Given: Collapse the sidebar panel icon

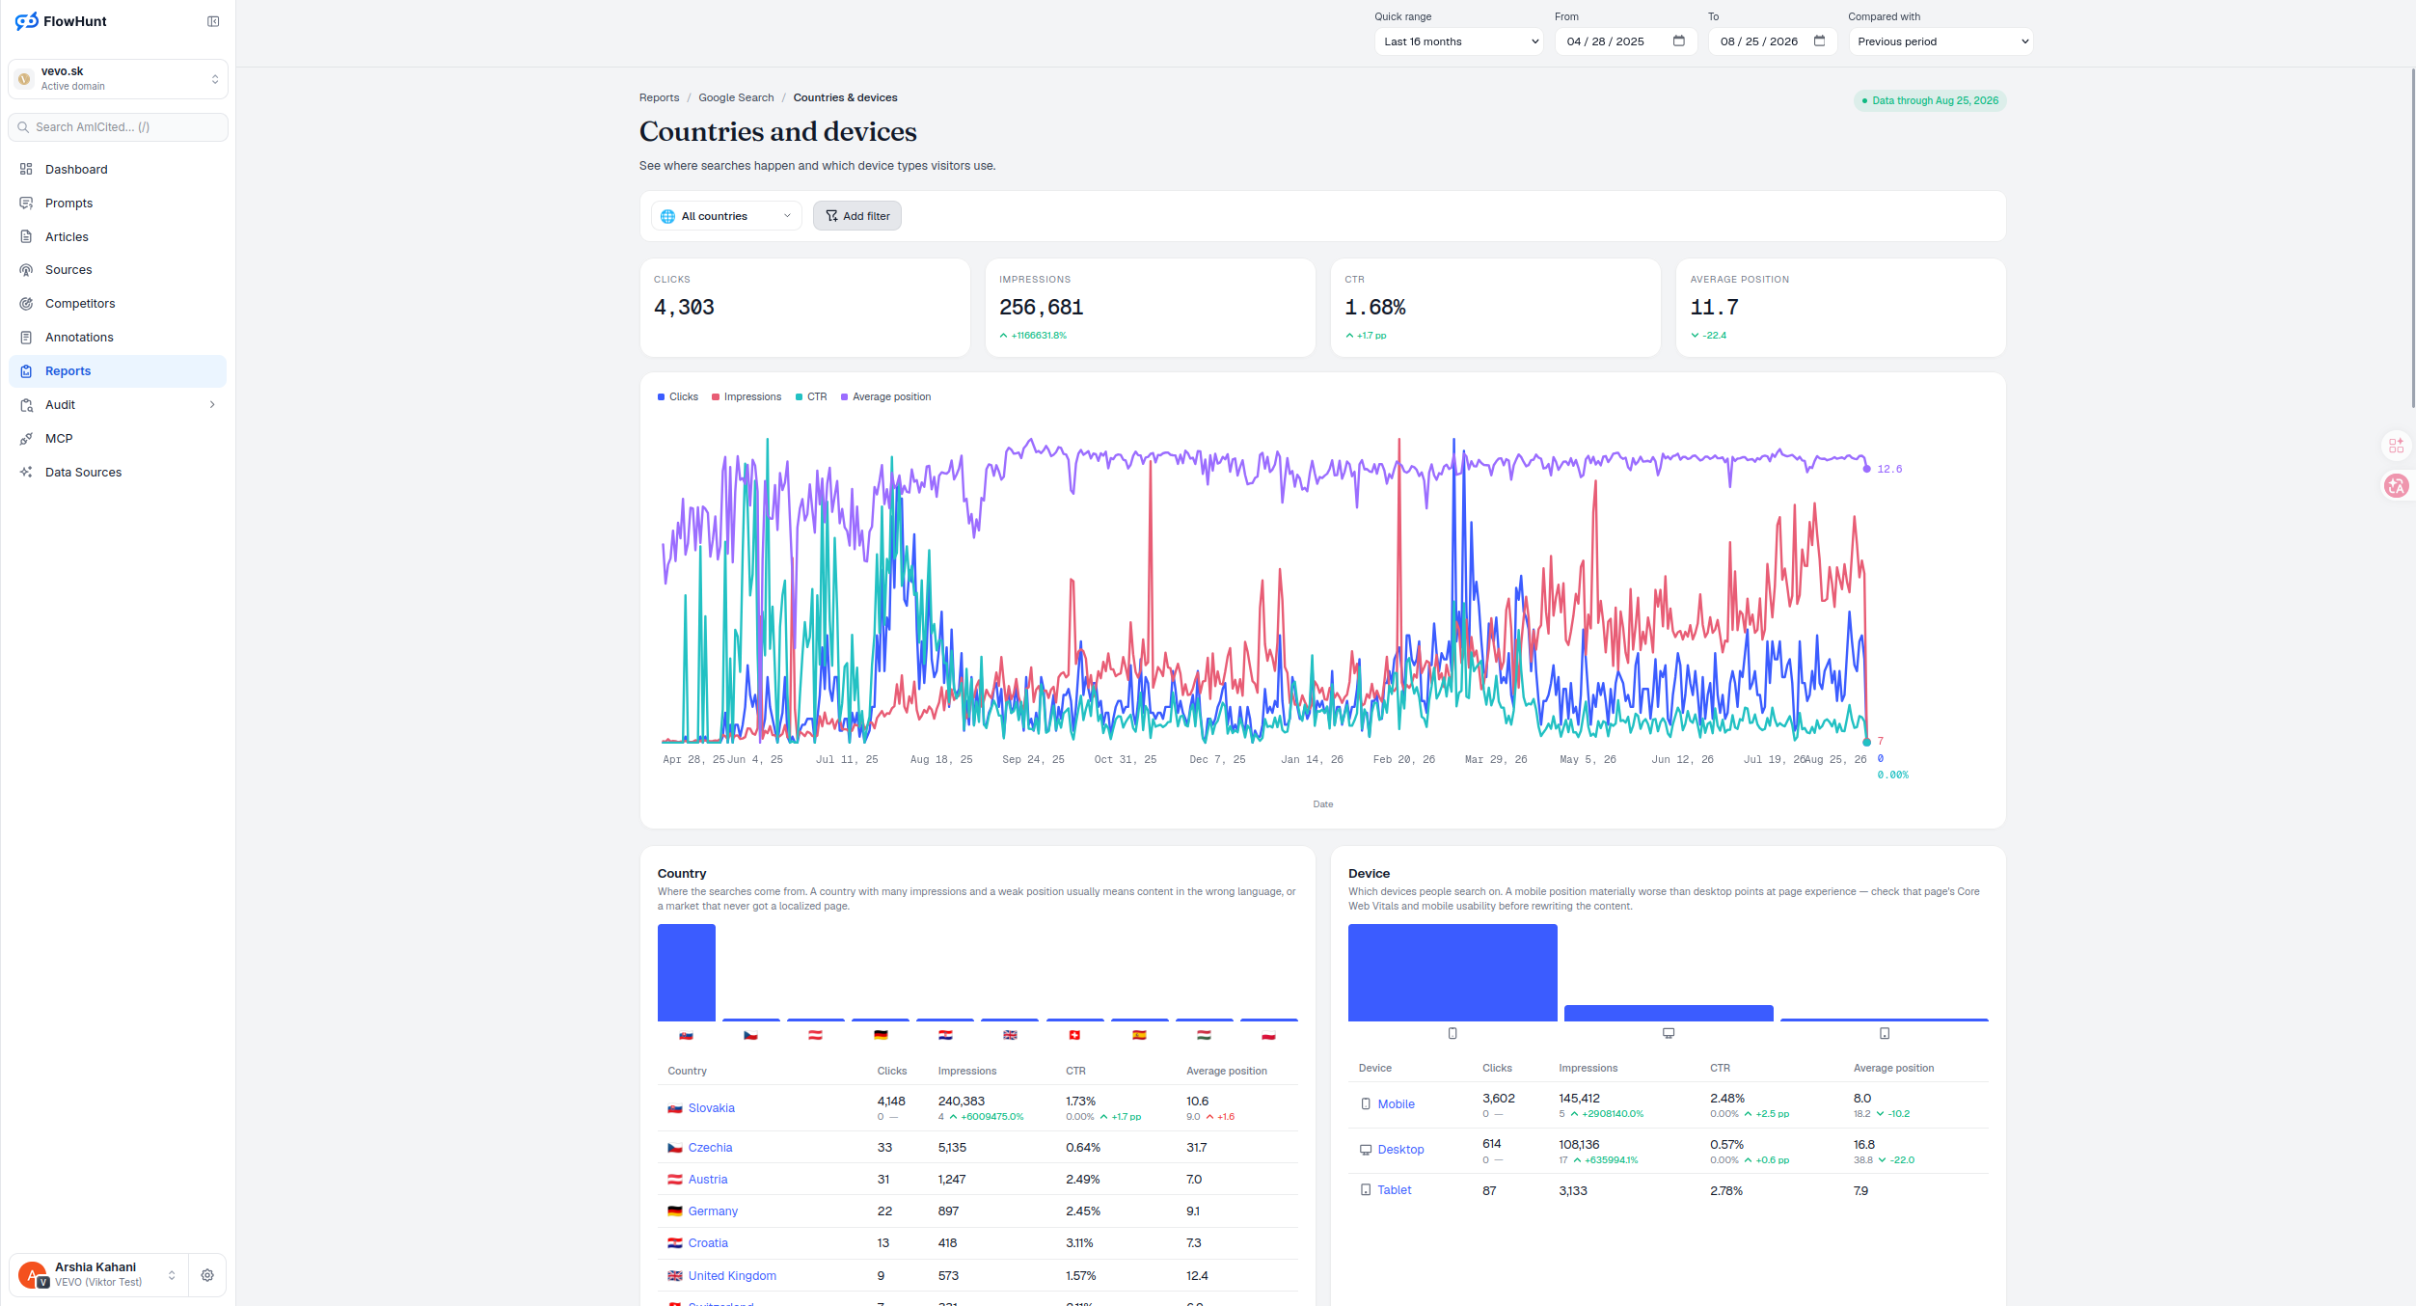Looking at the screenshot, I should (x=213, y=21).
